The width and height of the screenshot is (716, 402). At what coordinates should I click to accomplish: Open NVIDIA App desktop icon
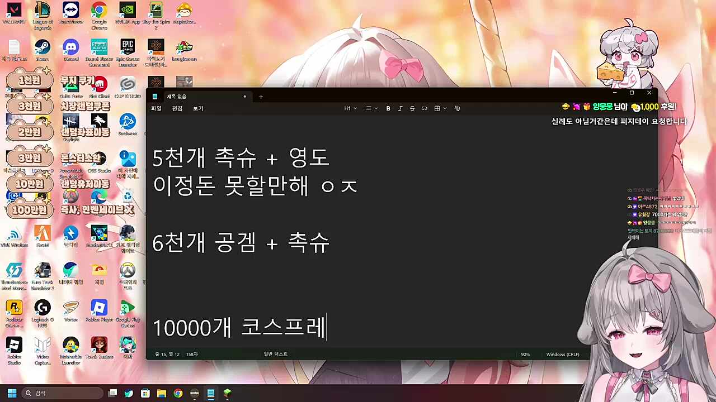click(x=128, y=14)
